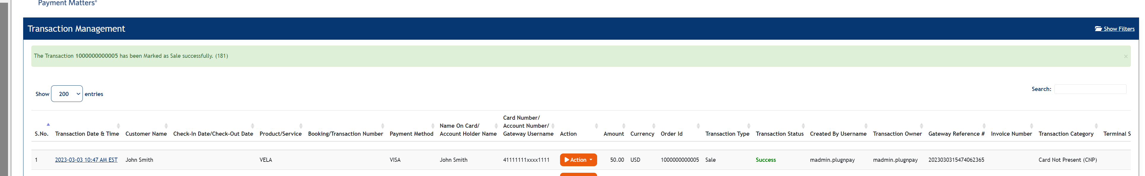Image resolution: width=1145 pixels, height=176 pixels.
Task: Sort by Transaction Owner column header
Action: click(897, 133)
